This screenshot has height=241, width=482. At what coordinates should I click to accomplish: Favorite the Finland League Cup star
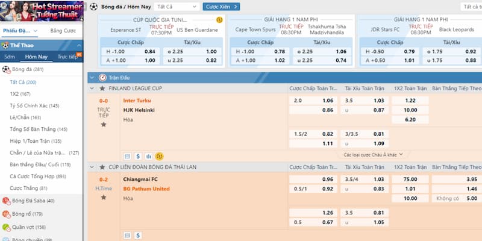pos(102,89)
